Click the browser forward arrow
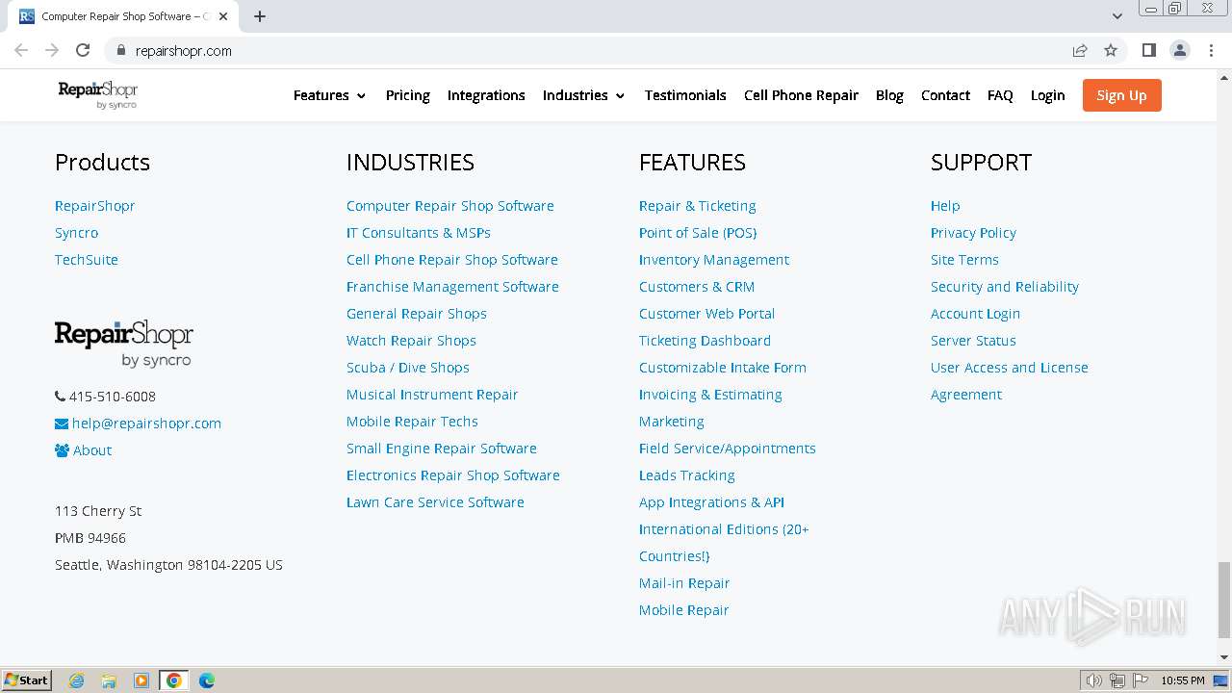The image size is (1232, 693). tap(52, 50)
